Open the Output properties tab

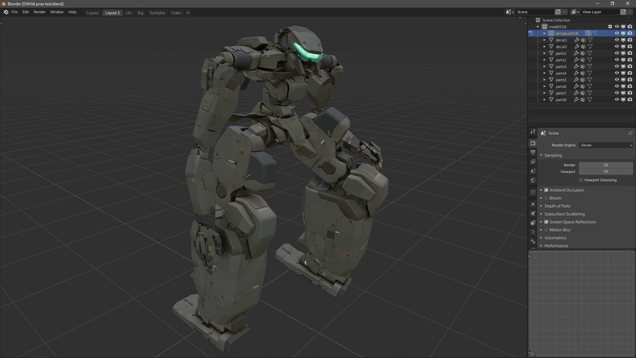(x=533, y=152)
